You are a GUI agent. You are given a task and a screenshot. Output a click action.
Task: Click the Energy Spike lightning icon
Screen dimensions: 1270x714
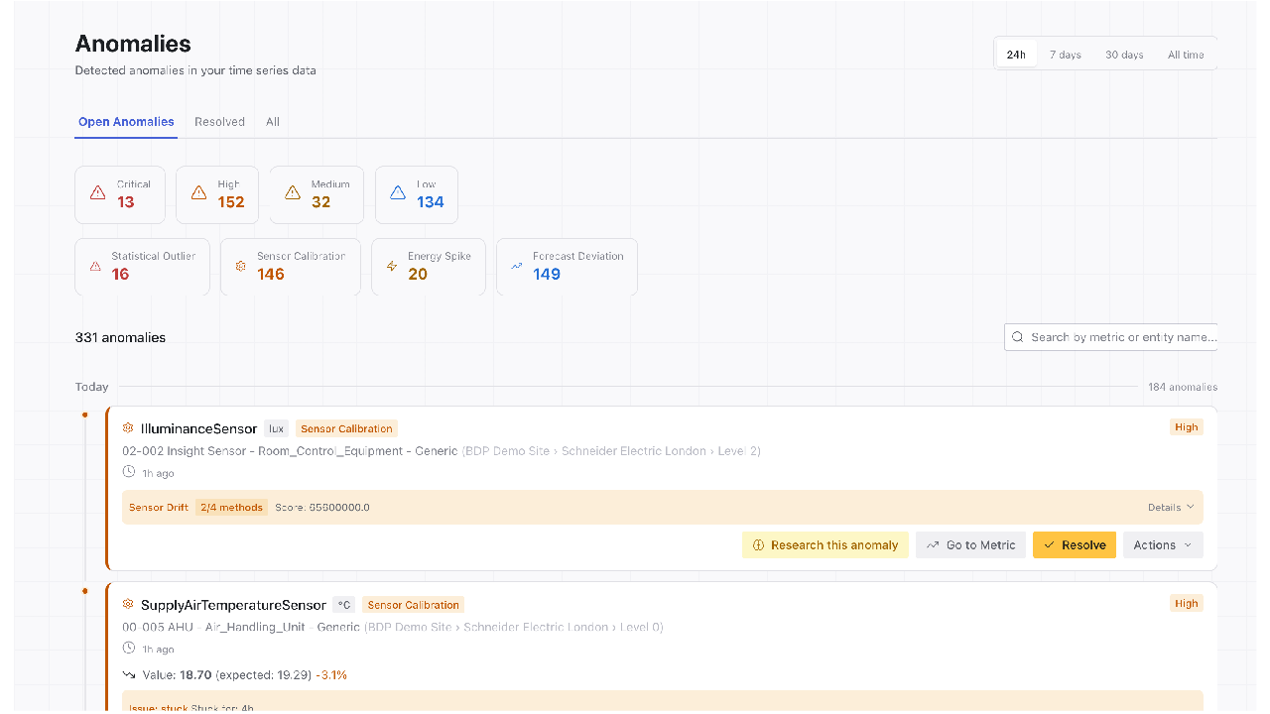pyautogui.click(x=391, y=266)
